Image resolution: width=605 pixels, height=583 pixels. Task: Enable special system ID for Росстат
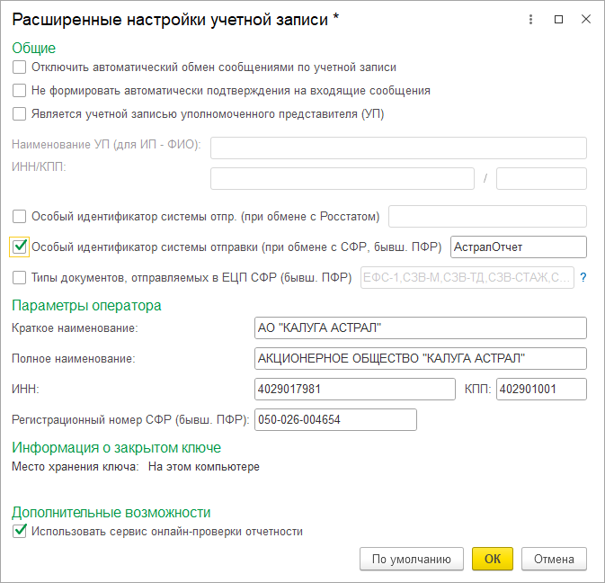point(20,217)
